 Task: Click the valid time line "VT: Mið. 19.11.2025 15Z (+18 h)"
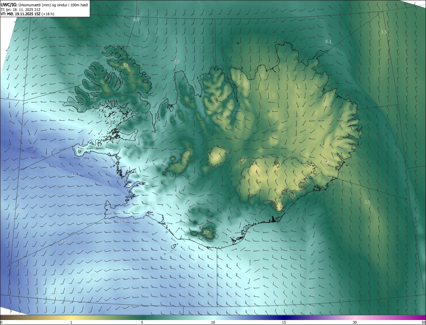tap(27, 14)
